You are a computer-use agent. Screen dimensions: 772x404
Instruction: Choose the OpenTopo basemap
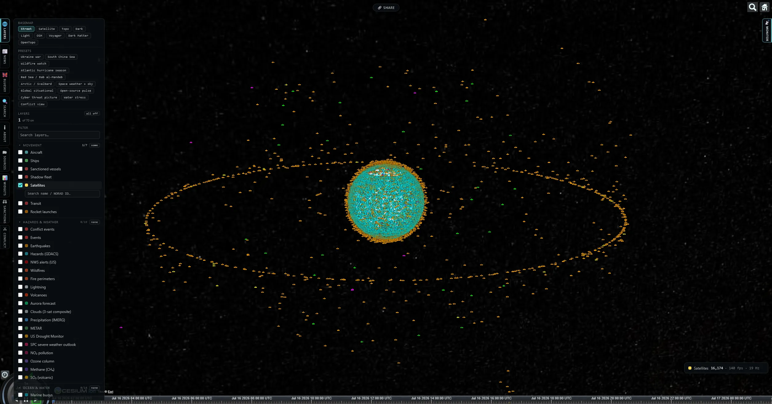[28, 42]
